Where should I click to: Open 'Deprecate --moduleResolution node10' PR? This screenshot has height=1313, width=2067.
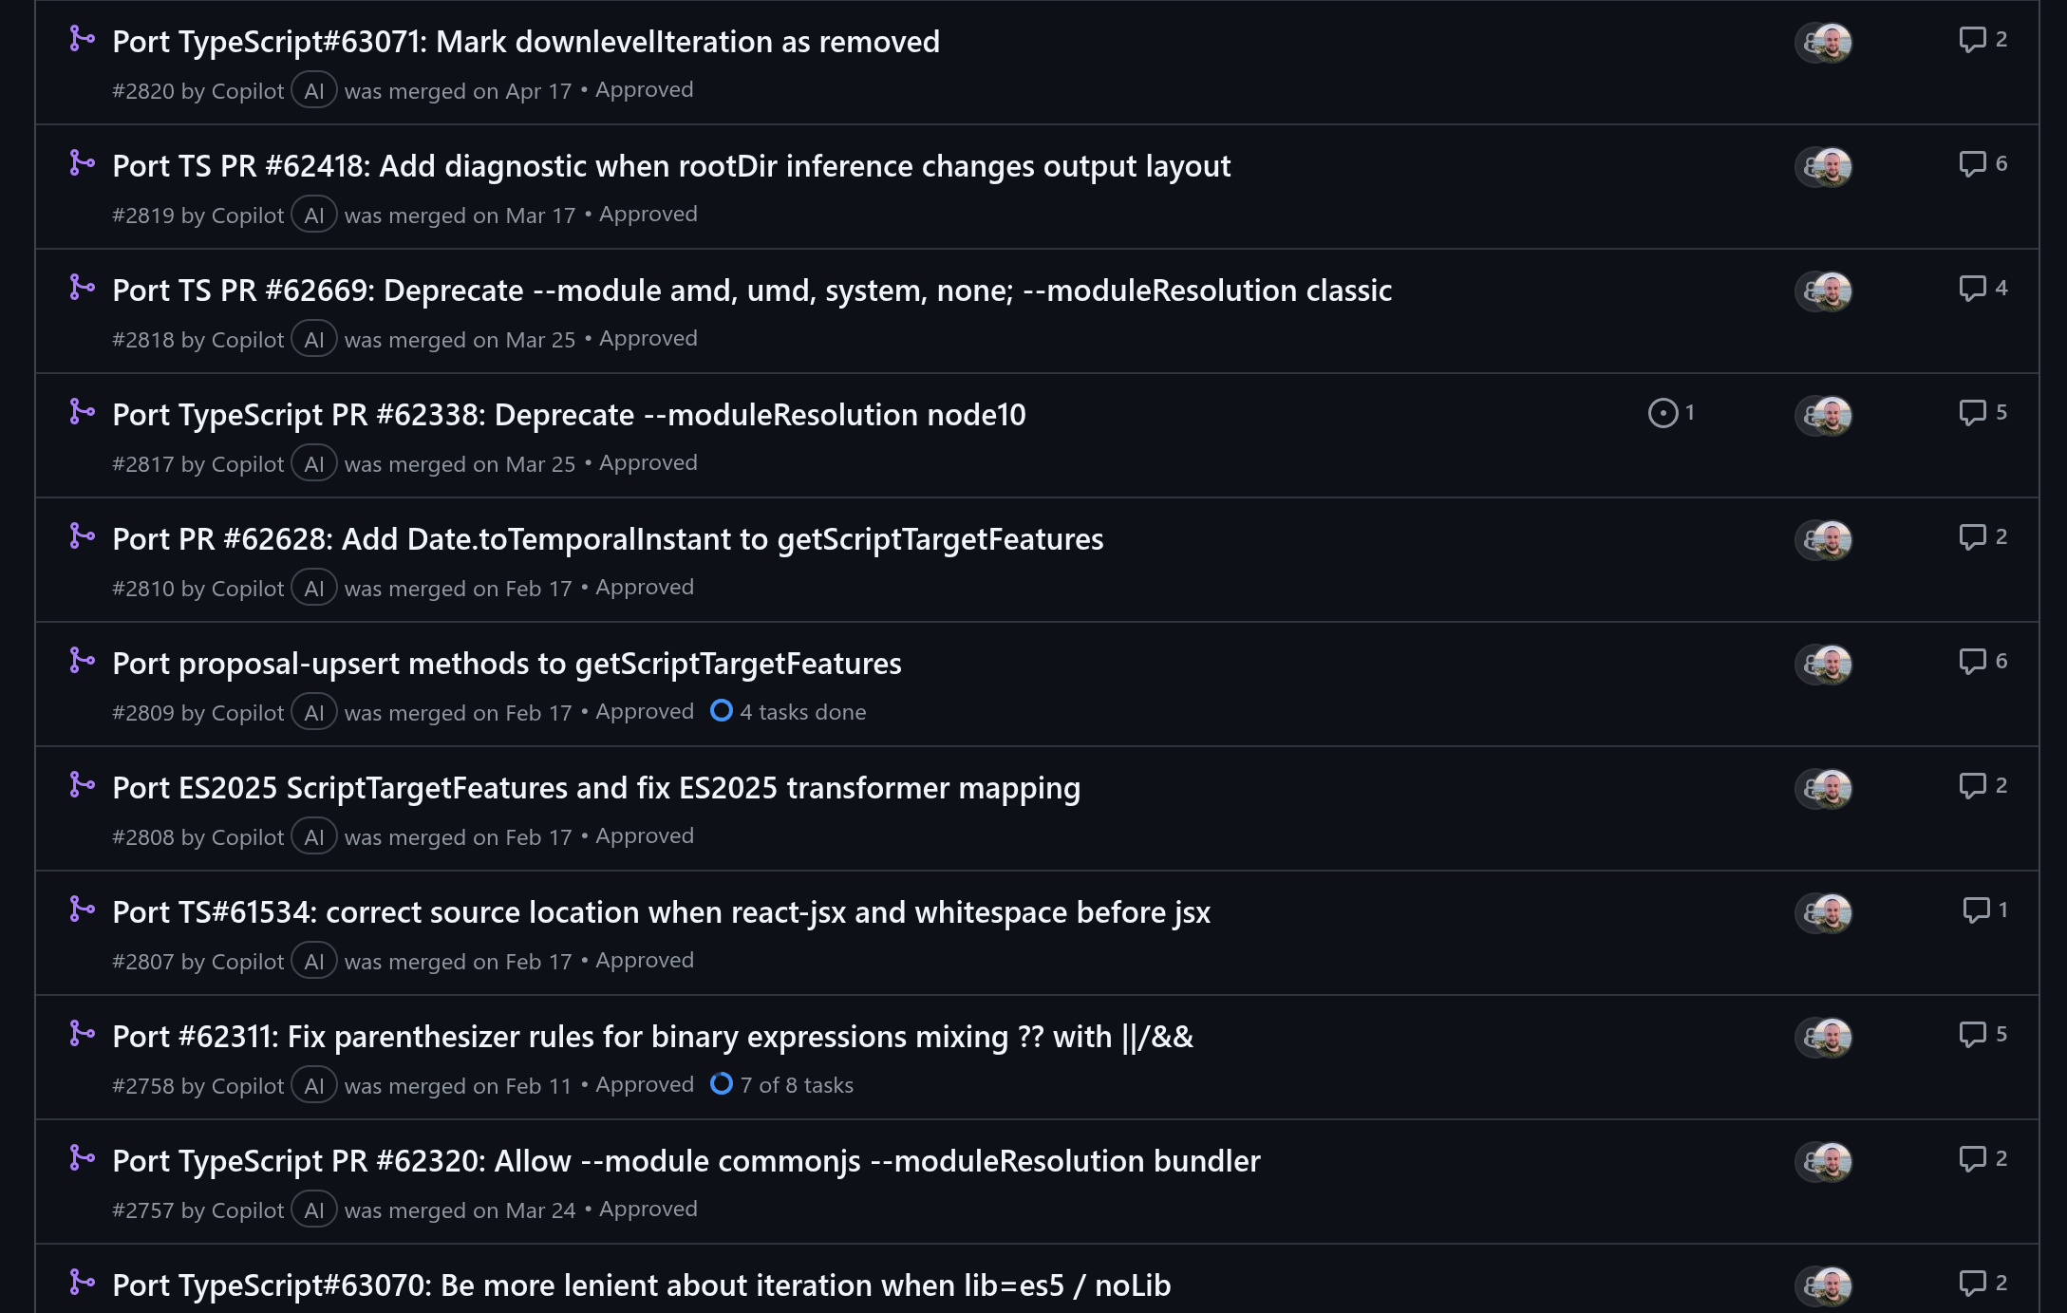pyautogui.click(x=569, y=415)
